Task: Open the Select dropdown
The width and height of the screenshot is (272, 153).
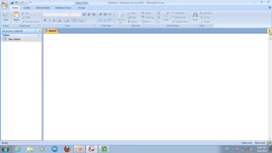Action: click(x=206, y=22)
